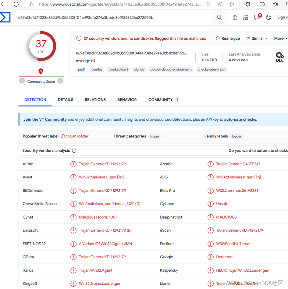Viewport: 288px width, 289px height.
Task: Click the split screen apps icon in address bar
Action: point(208,4)
